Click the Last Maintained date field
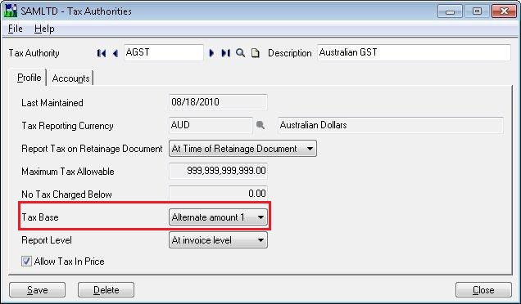This screenshot has height=304, width=521. click(218, 102)
